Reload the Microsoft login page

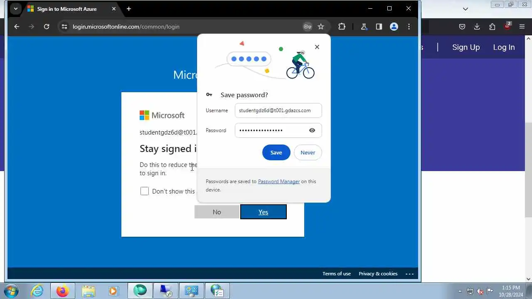tap(47, 27)
